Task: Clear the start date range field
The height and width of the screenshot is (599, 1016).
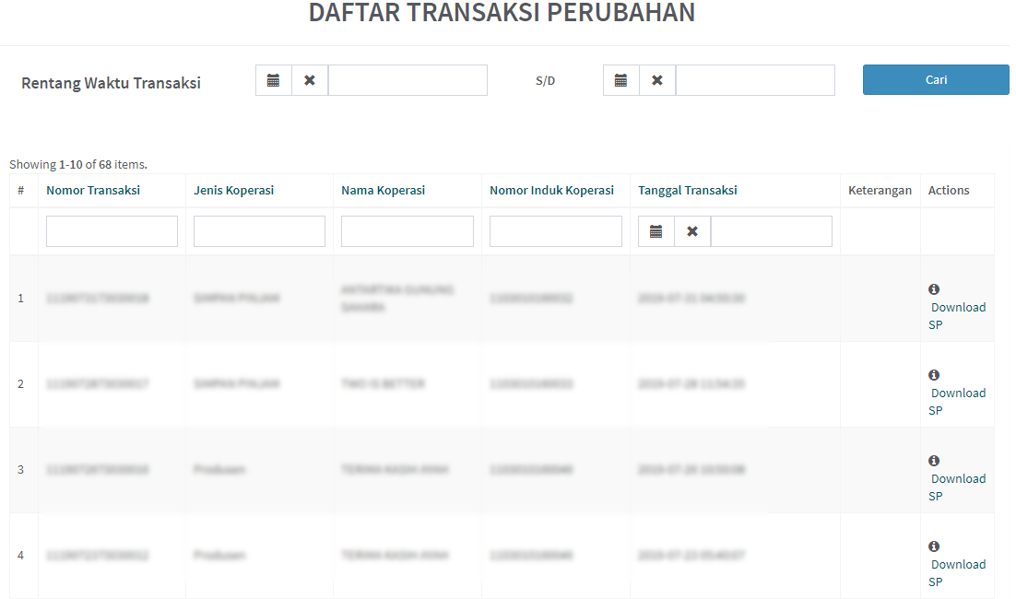Action: click(310, 80)
